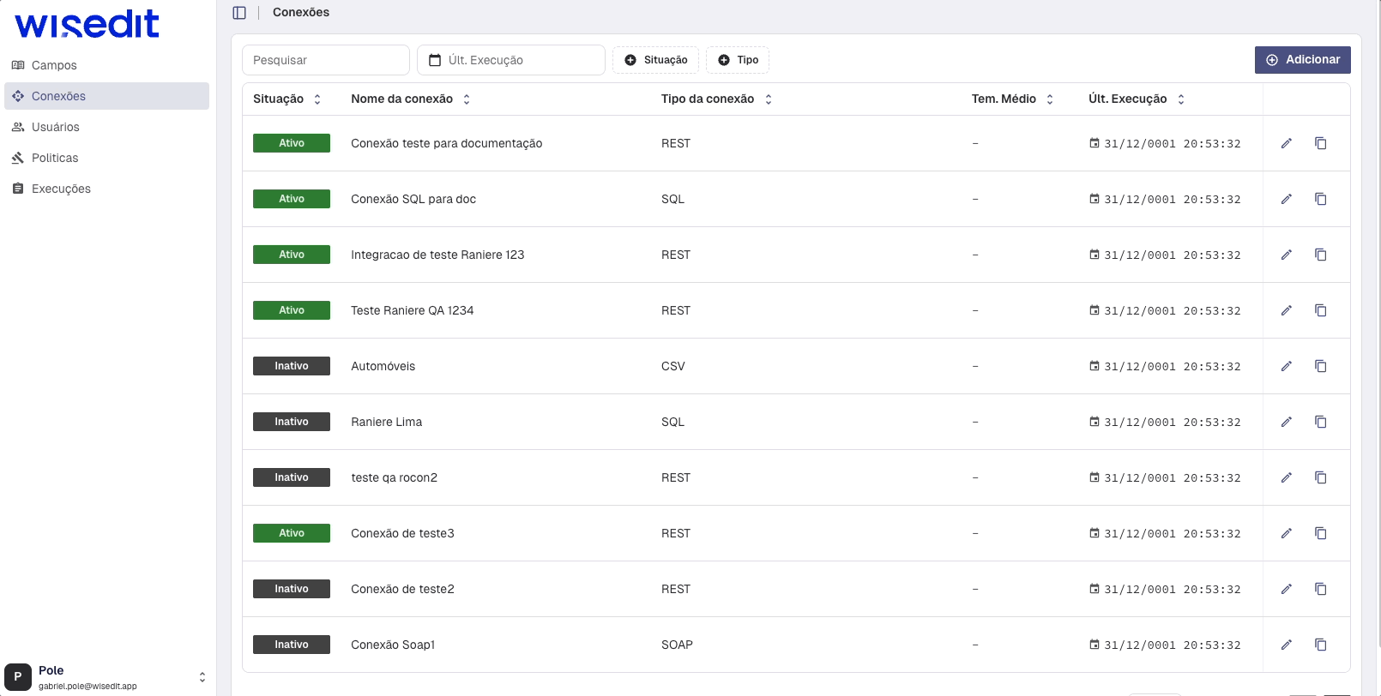Viewport: 1381px width, 696px height.
Task: Copy the Conexão de teste3 row
Action: click(1320, 533)
